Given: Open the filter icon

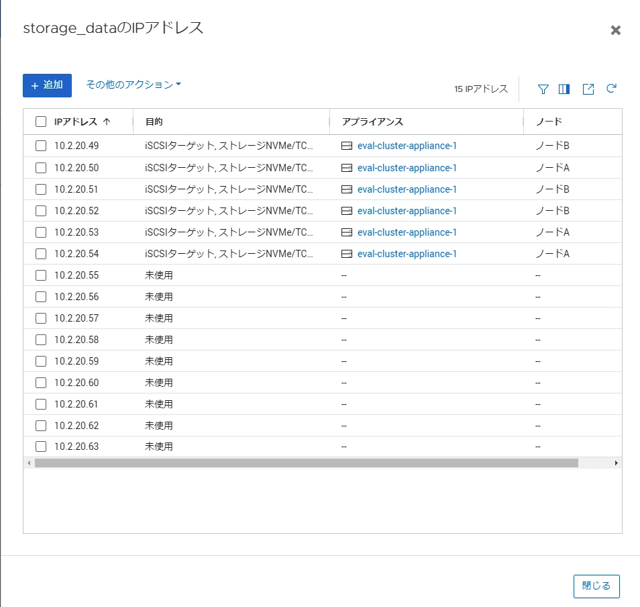Looking at the screenshot, I should [x=542, y=89].
